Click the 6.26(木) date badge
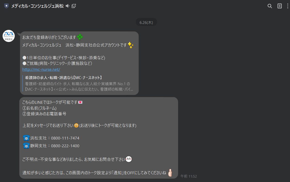Image resolution: width=290 pixels, height=182 pixels. [x=146, y=22]
